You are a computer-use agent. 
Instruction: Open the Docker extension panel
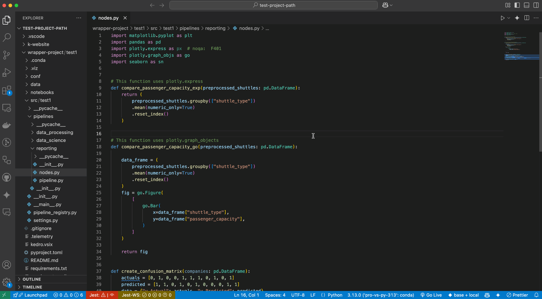pos(7,125)
